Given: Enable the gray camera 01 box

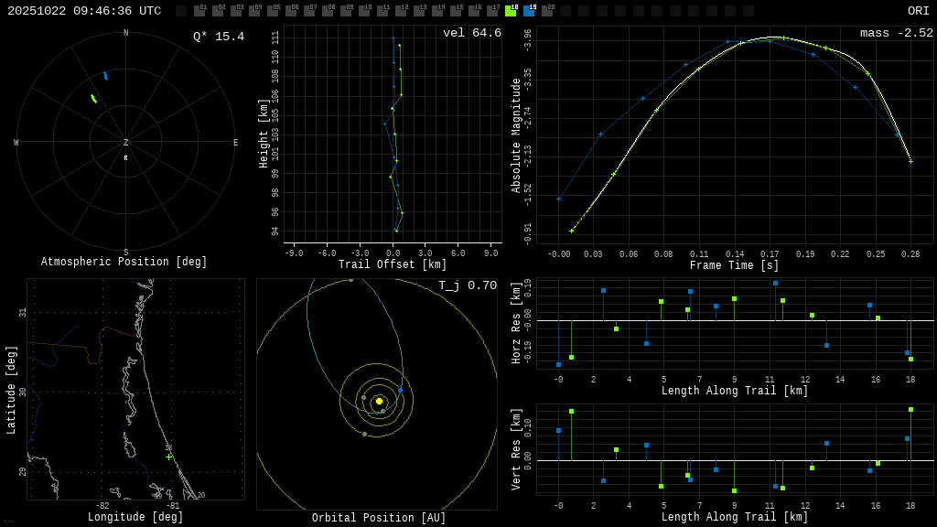Looking at the screenshot, I should (199, 11).
